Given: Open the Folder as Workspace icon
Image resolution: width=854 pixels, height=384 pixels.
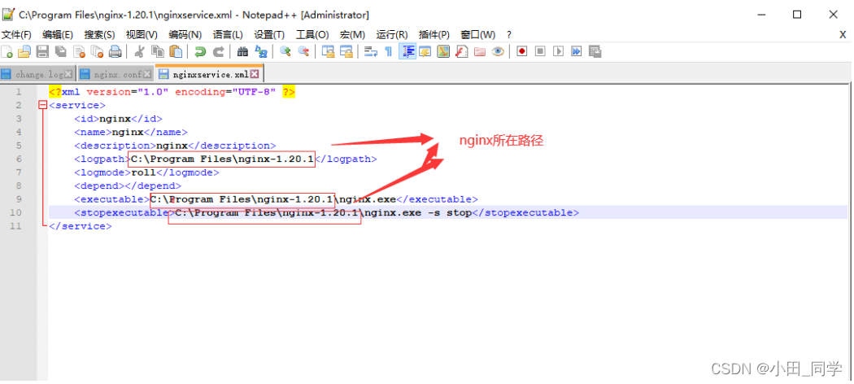Looking at the screenshot, I should (479, 52).
